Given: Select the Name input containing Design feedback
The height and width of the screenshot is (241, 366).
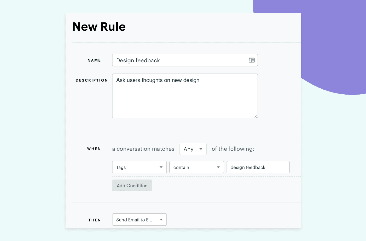Looking at the screenshot, I should [x=183, y=60].
